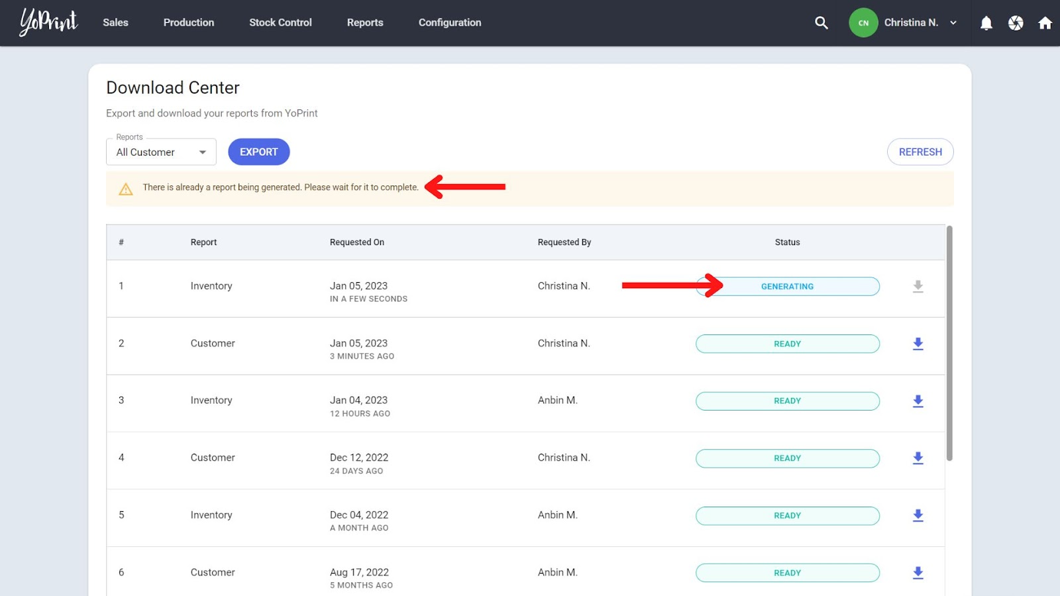Click the Requested On column header
The width and height of the screenshot is (1060, 596).
point(357,242)
